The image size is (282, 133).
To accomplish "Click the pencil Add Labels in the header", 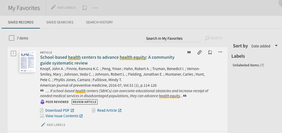I will (64, 8).
